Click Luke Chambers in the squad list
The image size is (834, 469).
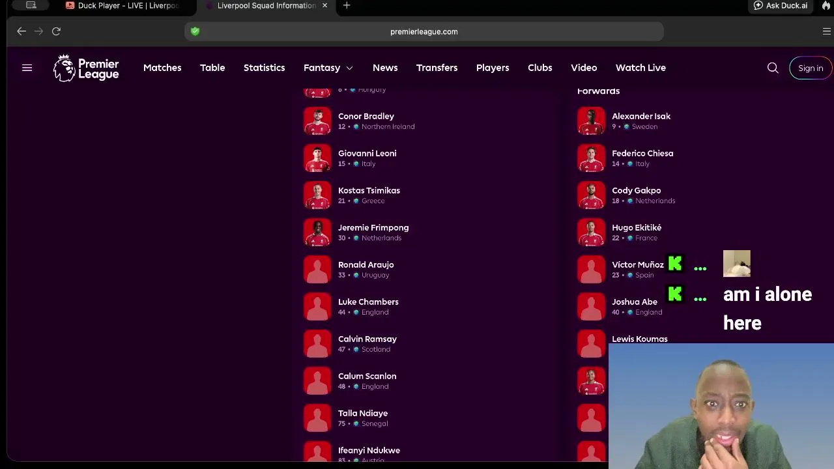coord(368,302)
